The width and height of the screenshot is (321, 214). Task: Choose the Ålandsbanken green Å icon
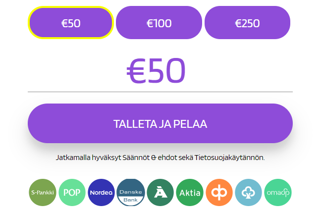coord(160,192)
